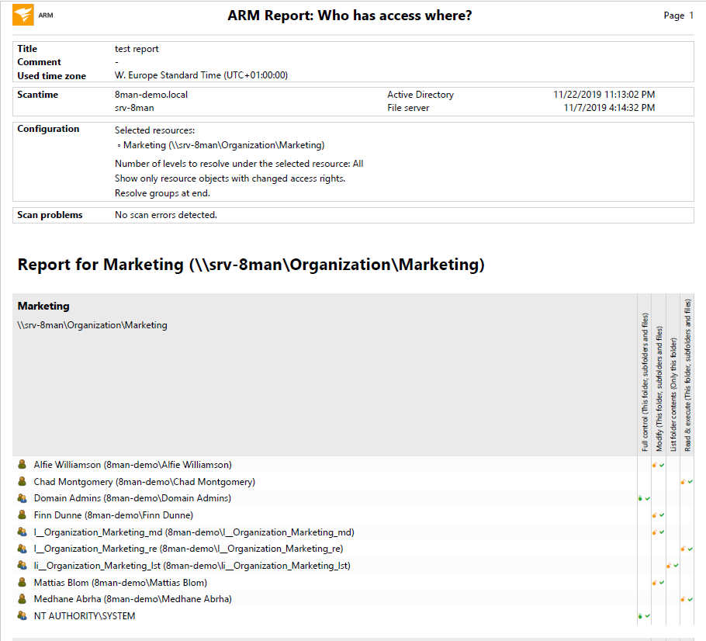Select the l__Organization_Marketing_re row name
The width and height of the screenshot is (706, 641).
189,549
